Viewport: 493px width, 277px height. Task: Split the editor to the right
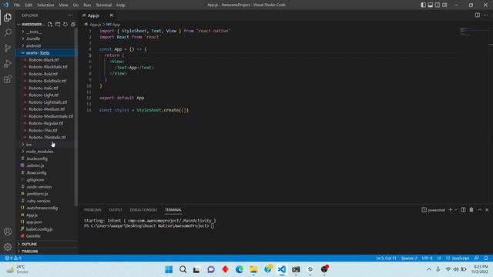(x=478, y=15)
